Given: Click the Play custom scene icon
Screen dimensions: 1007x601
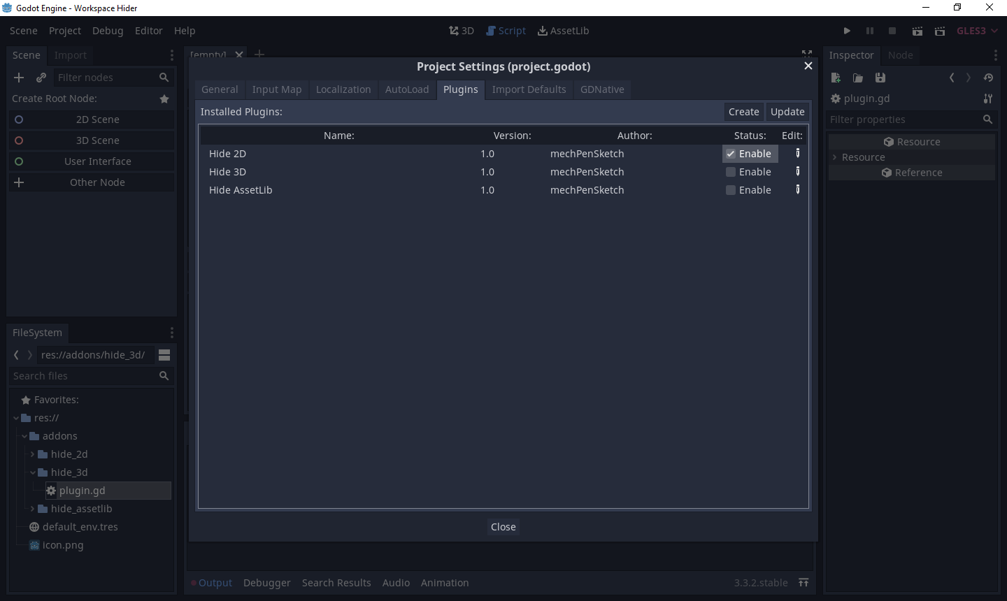Looking at the screenshot, I should tap(940, 31).
